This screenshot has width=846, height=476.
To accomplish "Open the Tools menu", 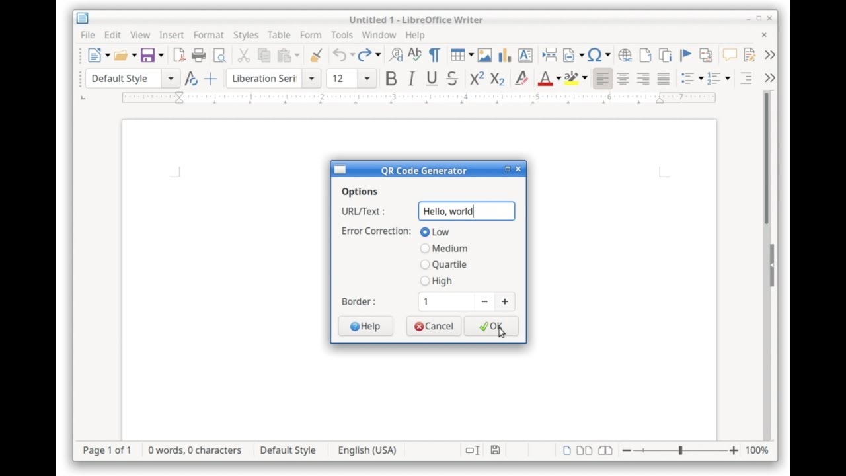I will [x=342, y=35].
